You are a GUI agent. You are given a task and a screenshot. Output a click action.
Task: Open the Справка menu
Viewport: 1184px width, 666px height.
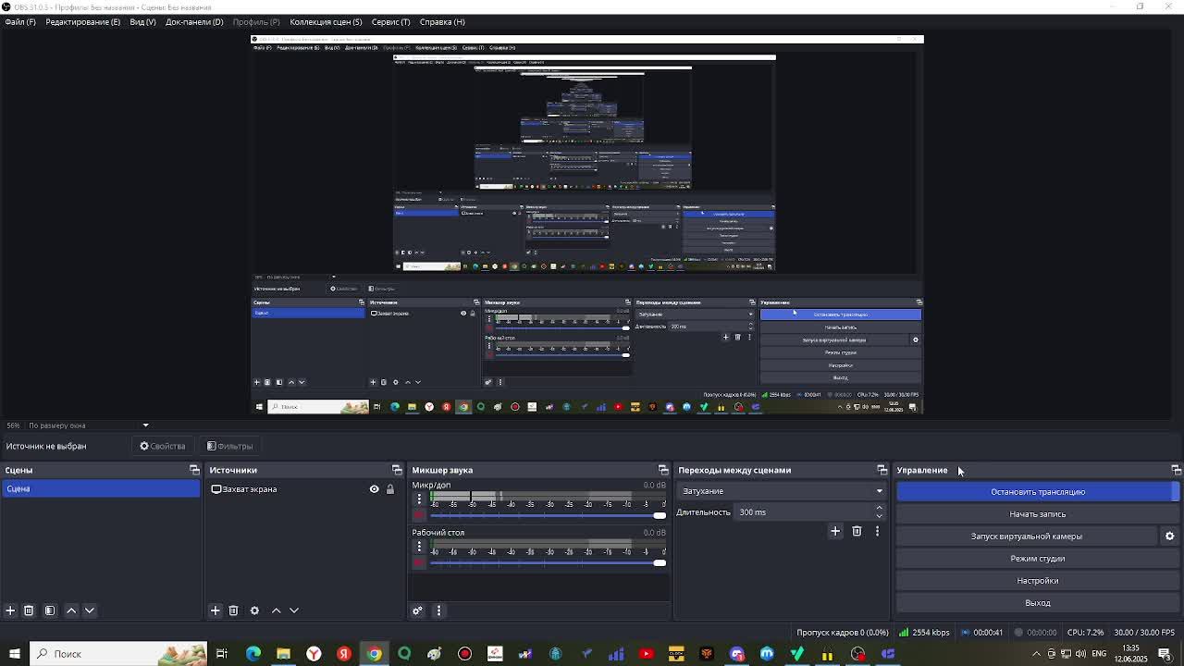coord(442,21)
